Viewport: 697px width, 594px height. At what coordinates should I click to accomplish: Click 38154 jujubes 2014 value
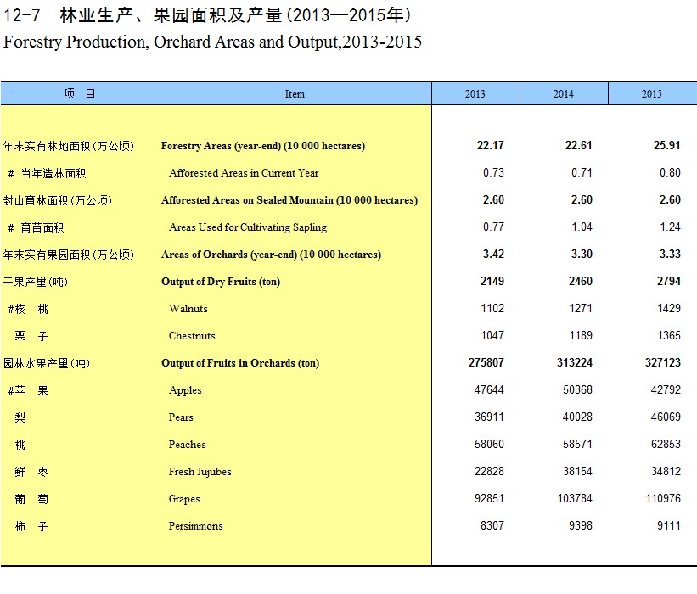coord(577,471)
